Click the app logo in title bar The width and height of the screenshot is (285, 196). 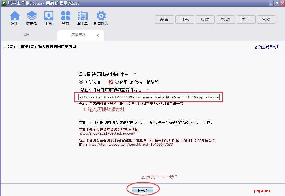(x=4, y=3)
